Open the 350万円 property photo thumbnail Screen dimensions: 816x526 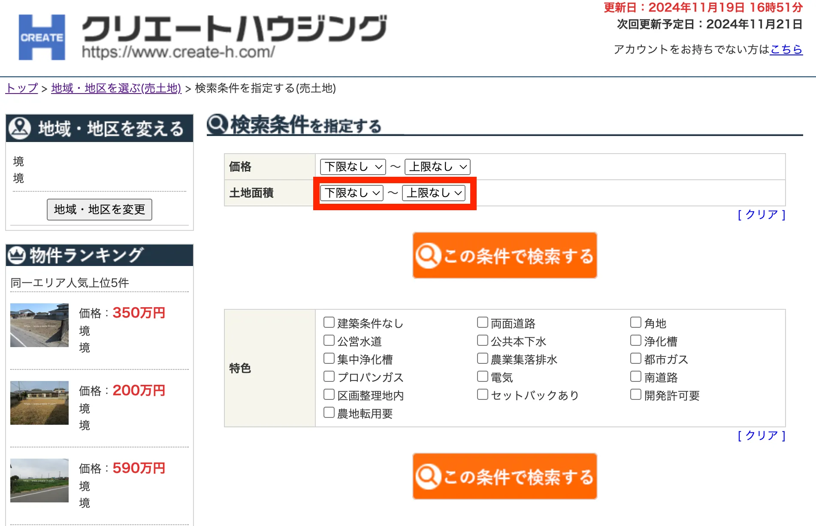(39, 325)
